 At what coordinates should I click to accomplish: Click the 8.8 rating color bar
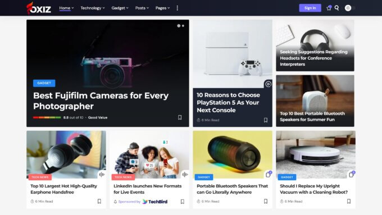[47, 118]
